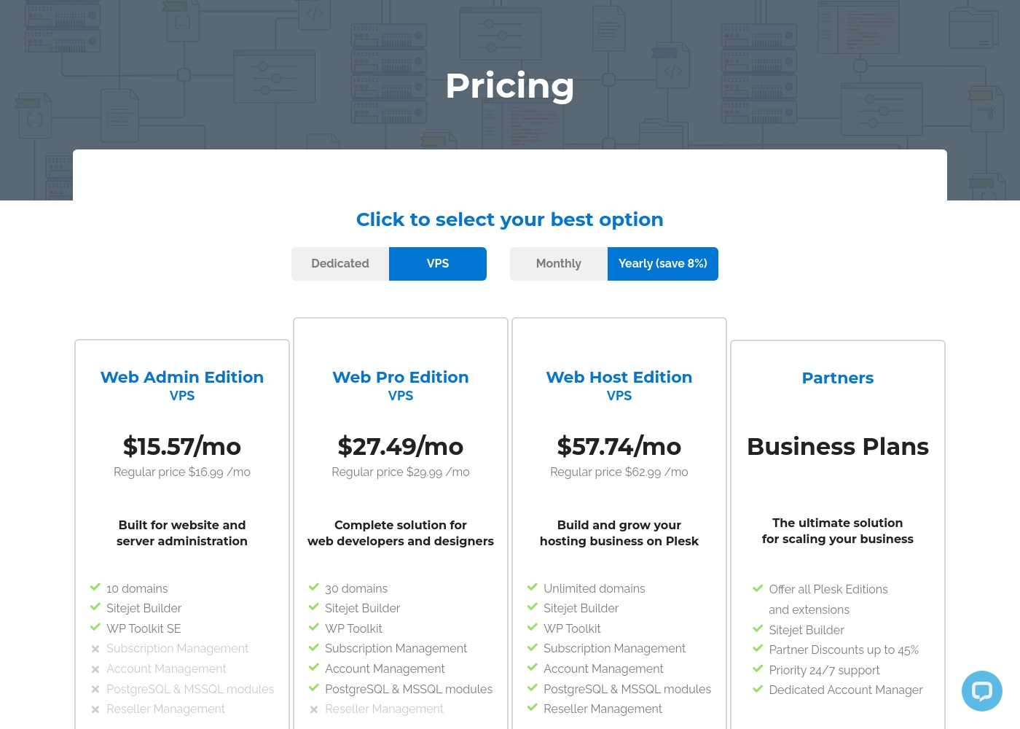This screenshot has height=729, width=1020.
Task: Switch server type to Dedicated
Action: coord(340,264)
